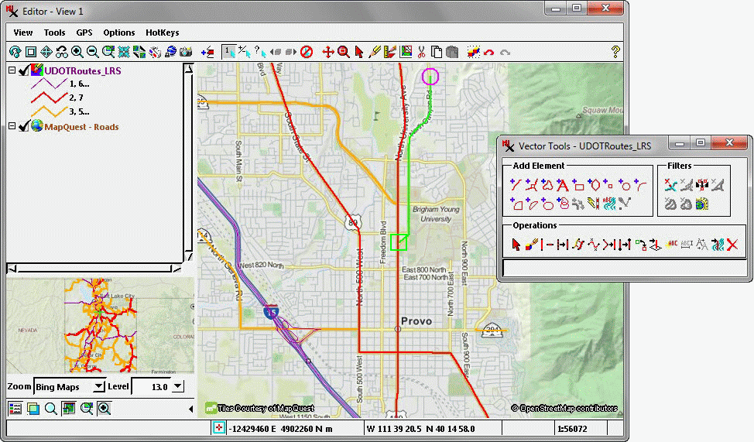
Task: Click the magenta circle marker on the map
Action: click(x=430, y=77)
